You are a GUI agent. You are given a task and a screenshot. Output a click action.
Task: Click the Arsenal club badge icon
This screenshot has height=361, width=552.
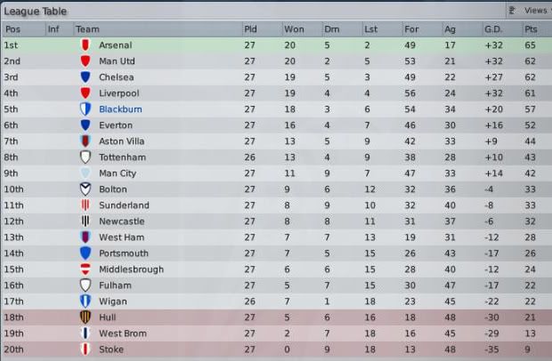(85, 44)
